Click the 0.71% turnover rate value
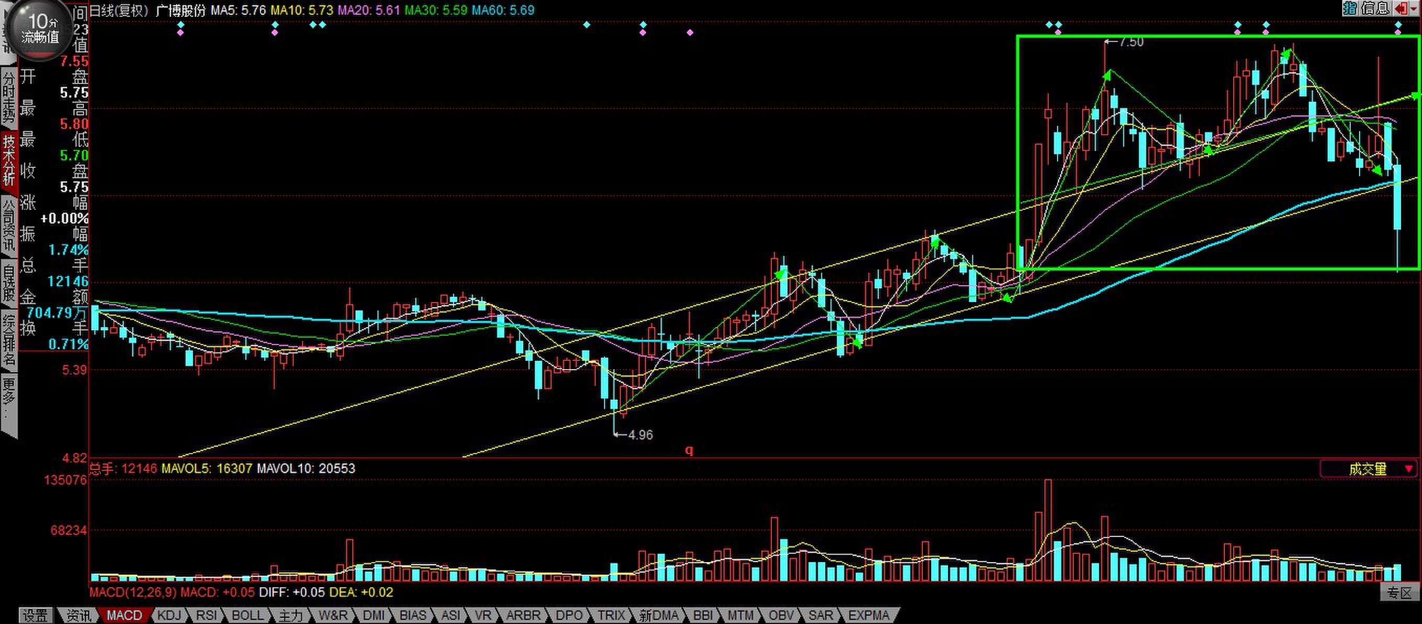Image resolution: width=1422 pixels, height=624 pixels. click(69, 344)
